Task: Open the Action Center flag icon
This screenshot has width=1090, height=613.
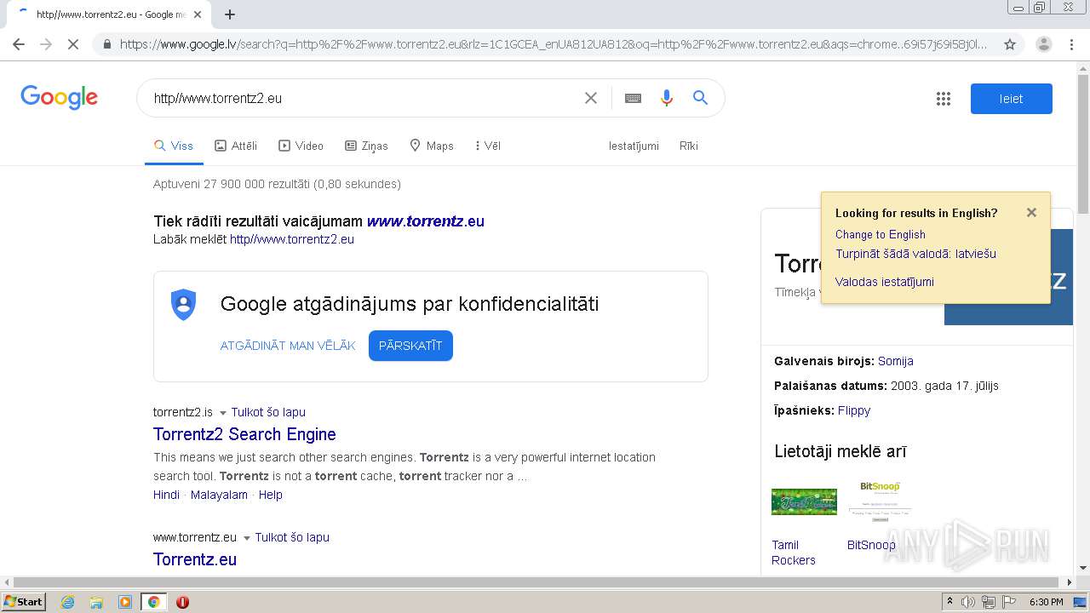Action: (x=1008, y=602)
